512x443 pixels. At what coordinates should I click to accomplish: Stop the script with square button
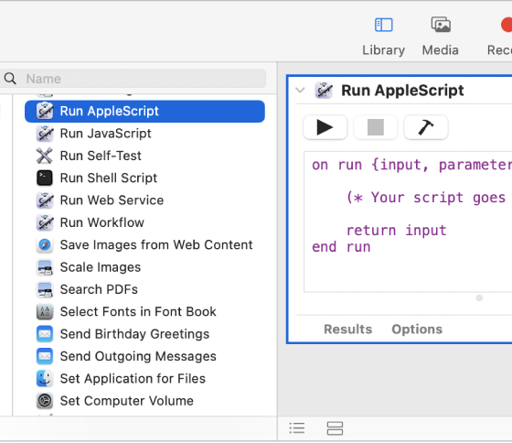click(x=376, y=127)
